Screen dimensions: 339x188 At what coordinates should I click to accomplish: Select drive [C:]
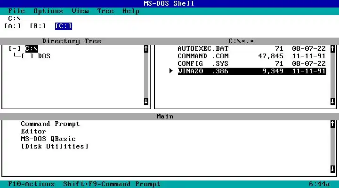[64, 26]
